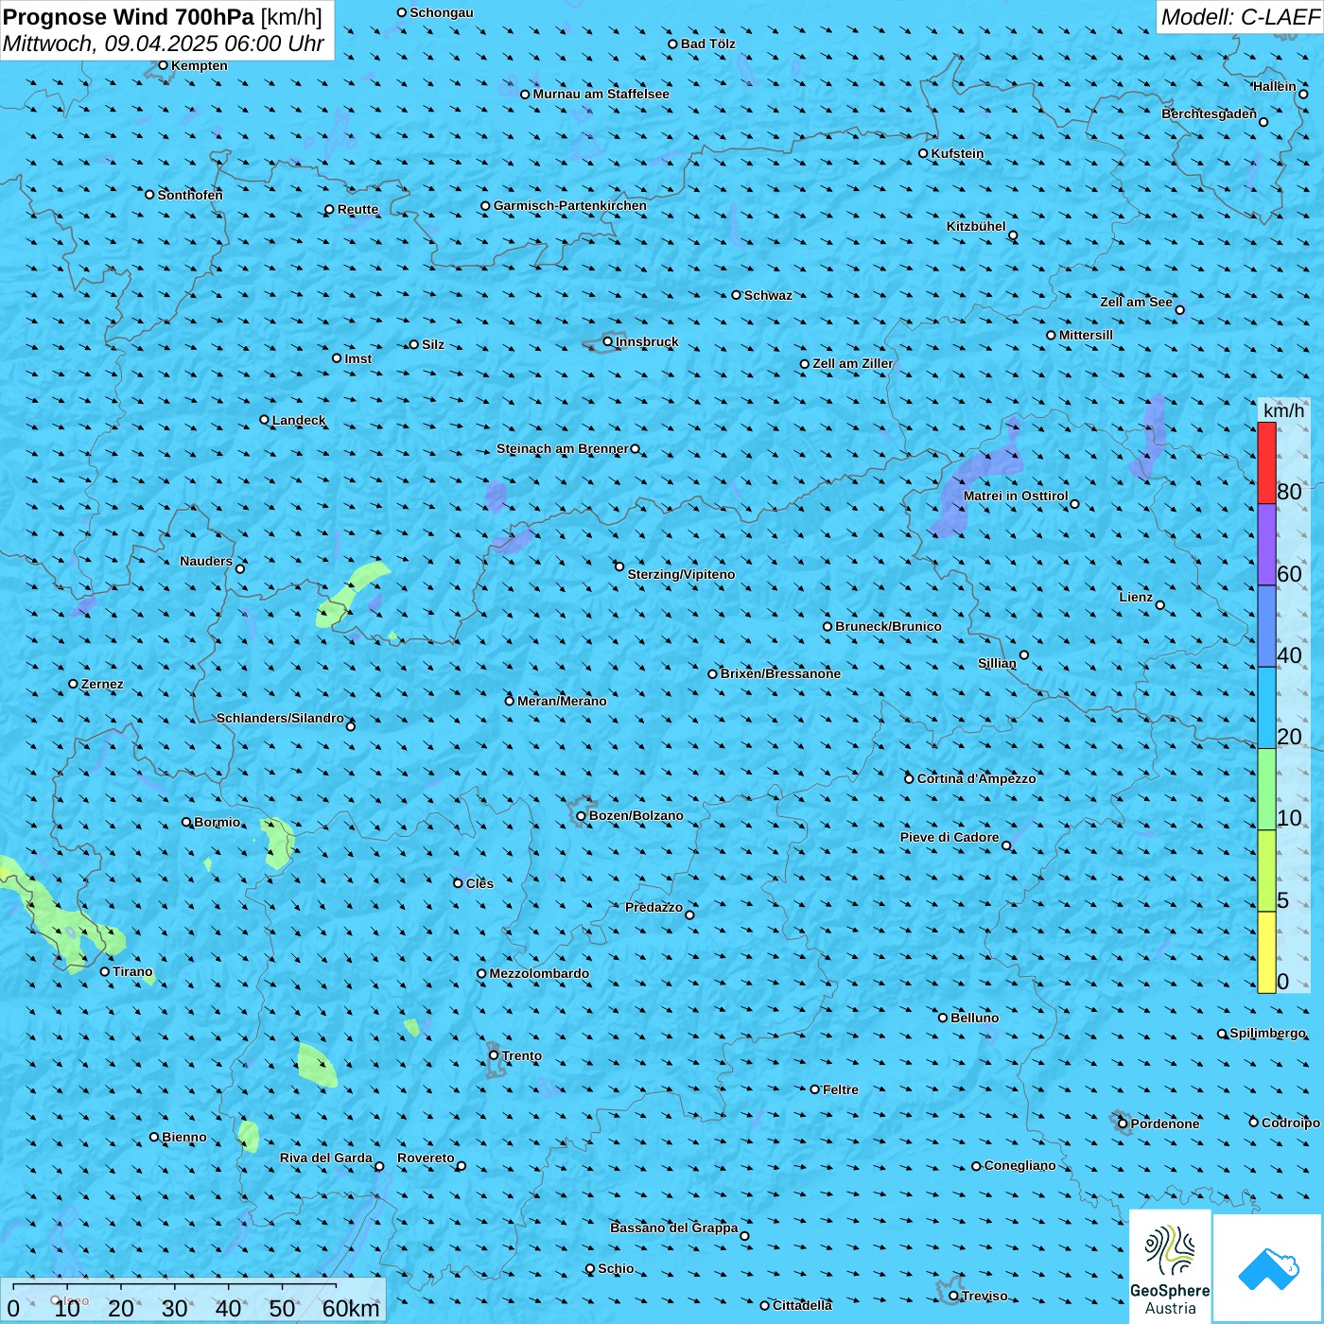Click the Kempten city label
The width and height of the screenshot is (1324, 1324).
[200, 65]
